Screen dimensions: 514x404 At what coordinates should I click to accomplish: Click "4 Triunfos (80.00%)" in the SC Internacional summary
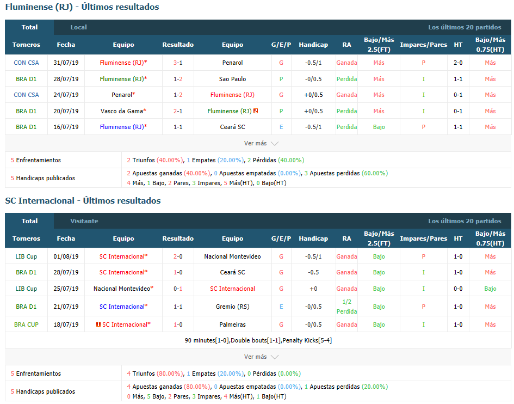(155, 374)
